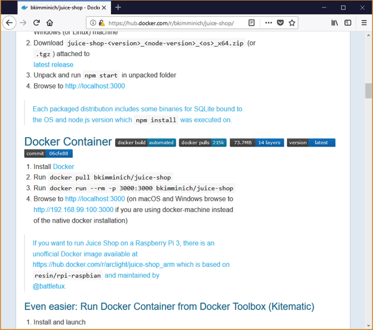Open the arclight/juice-shop_arm Docker Hub link
The width and height of the screenshot is (373, 330).
coord(103,264)
